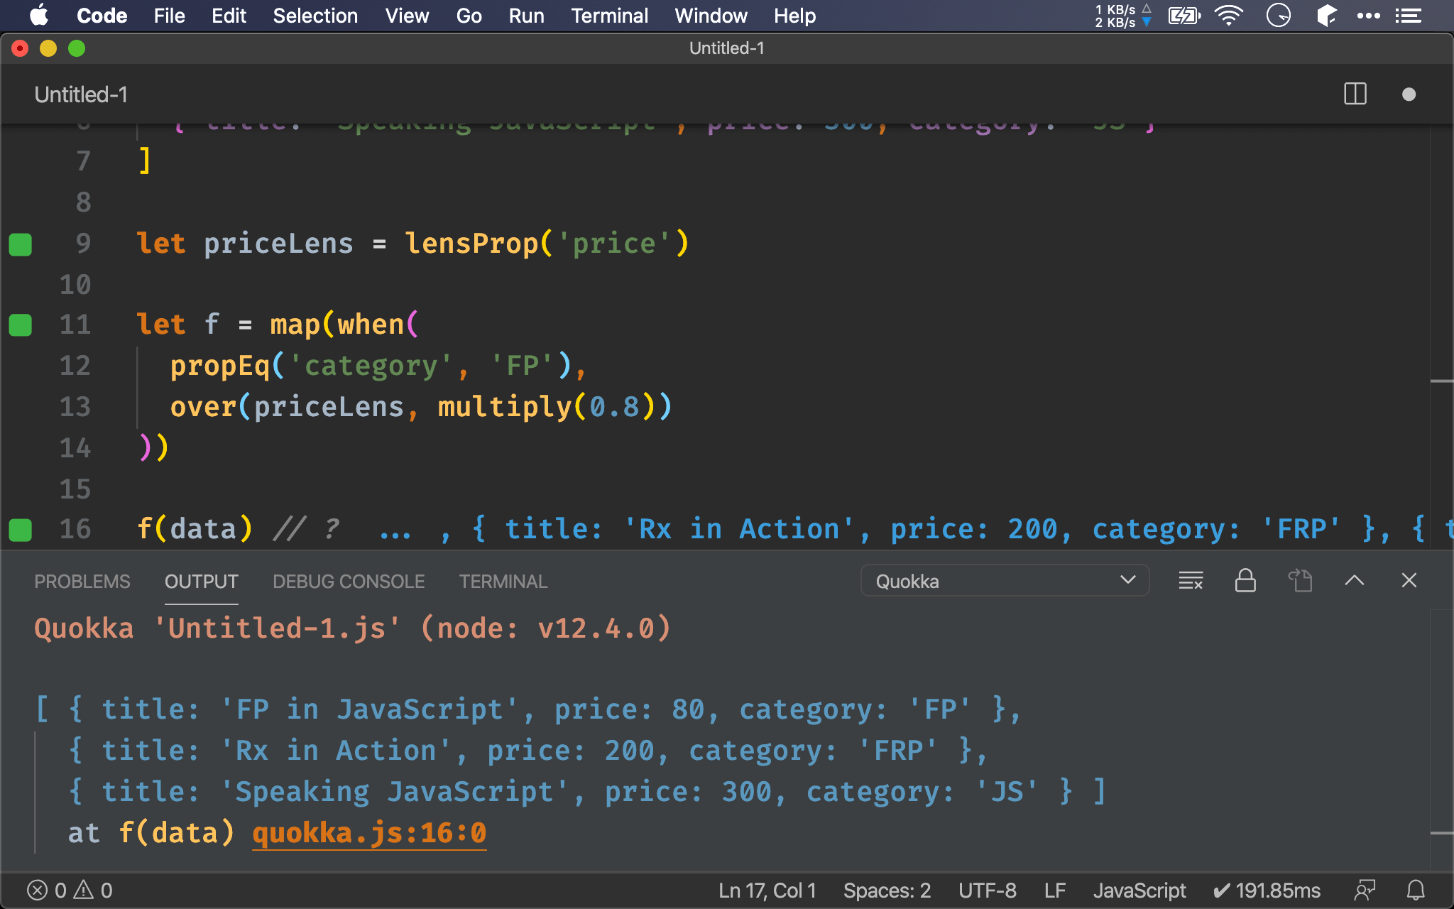Click the battery charging icon
This screenshot has width=1454, height=909.
[x=1184, y=16]
